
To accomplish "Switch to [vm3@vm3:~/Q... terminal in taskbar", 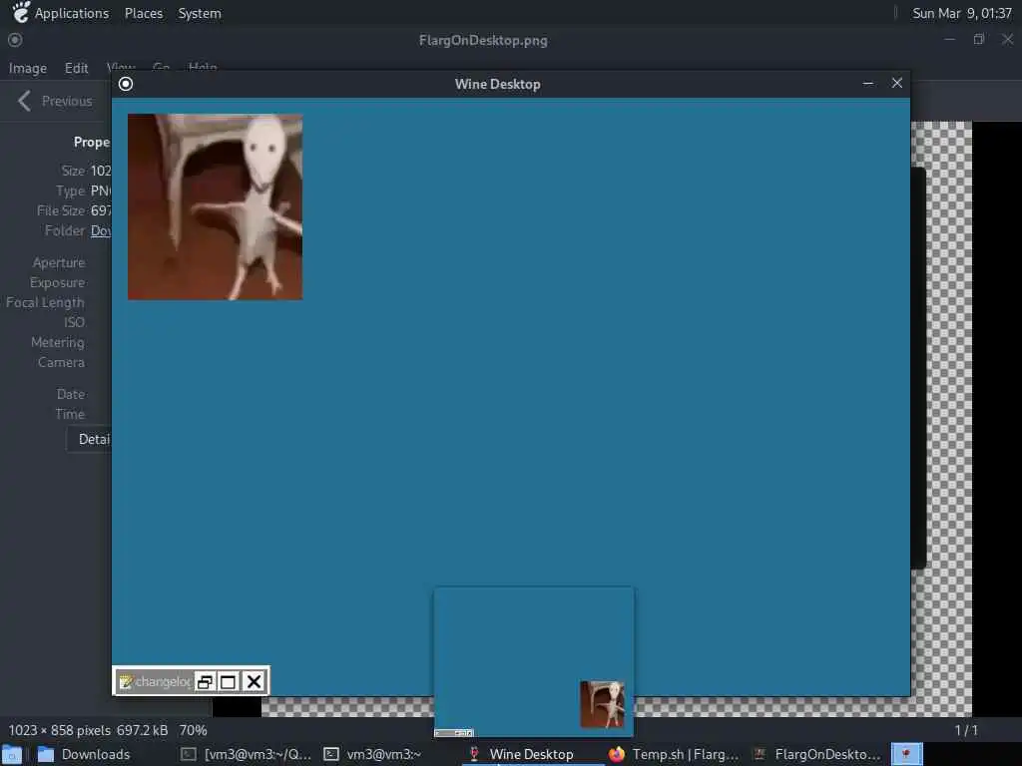I will 247,754.
